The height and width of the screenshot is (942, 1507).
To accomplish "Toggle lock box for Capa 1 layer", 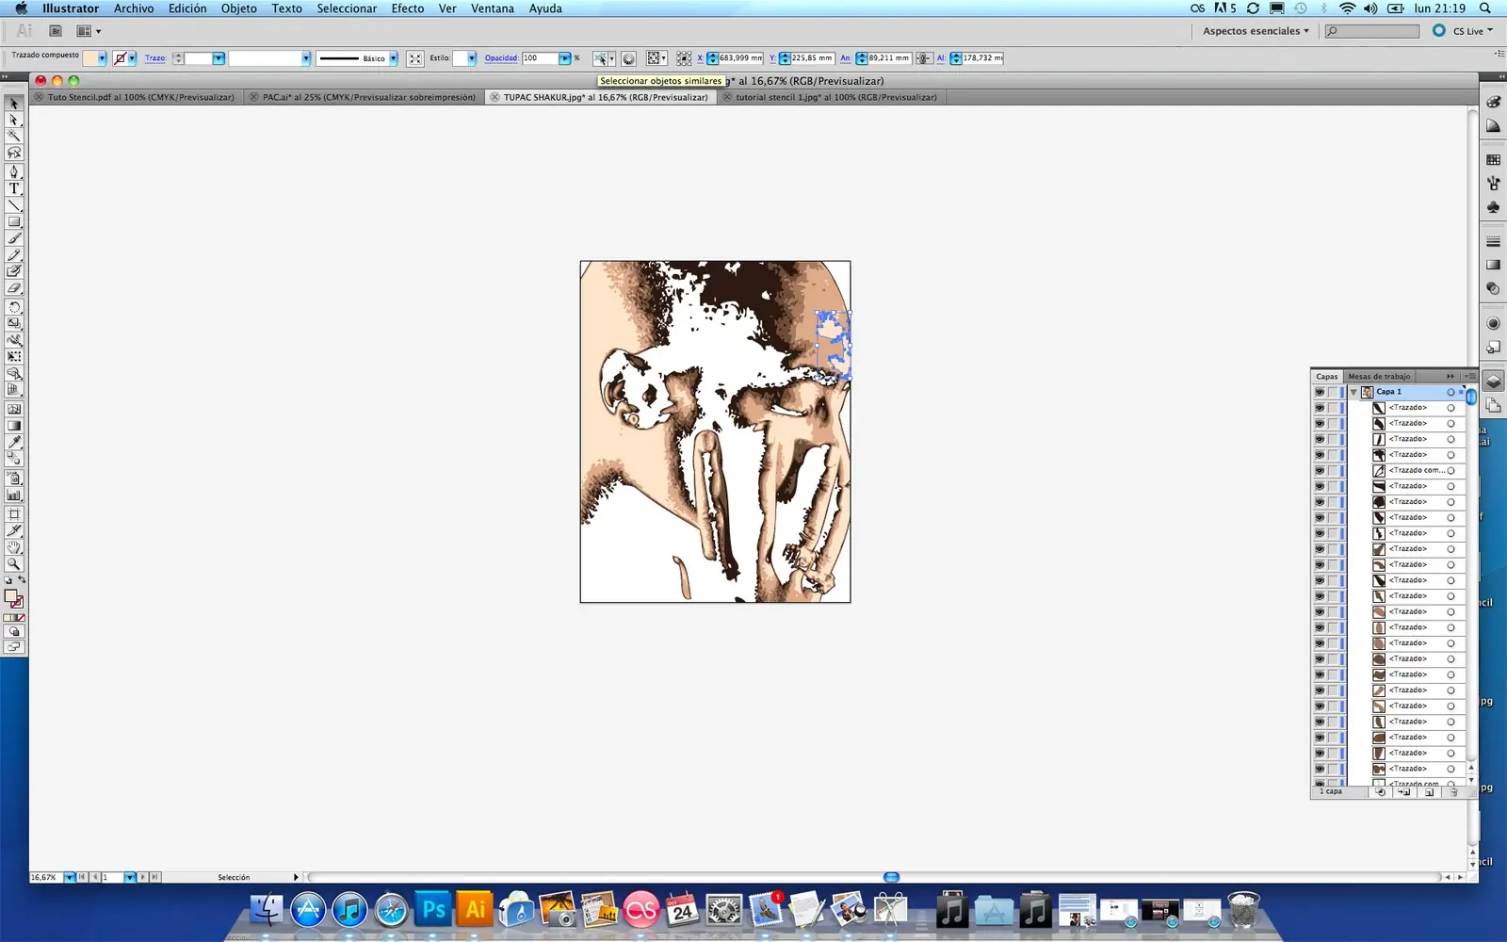I will tap(1333, 392).
